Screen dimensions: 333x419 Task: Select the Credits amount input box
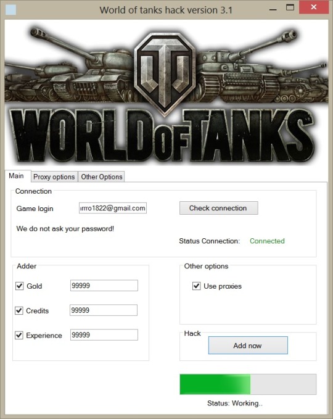(104, 310)
